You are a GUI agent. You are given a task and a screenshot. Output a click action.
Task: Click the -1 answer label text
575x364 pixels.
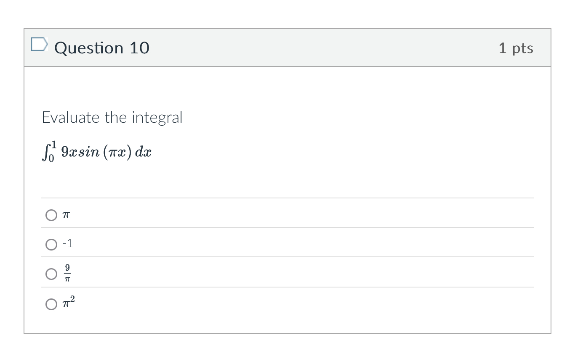[67, 244]
